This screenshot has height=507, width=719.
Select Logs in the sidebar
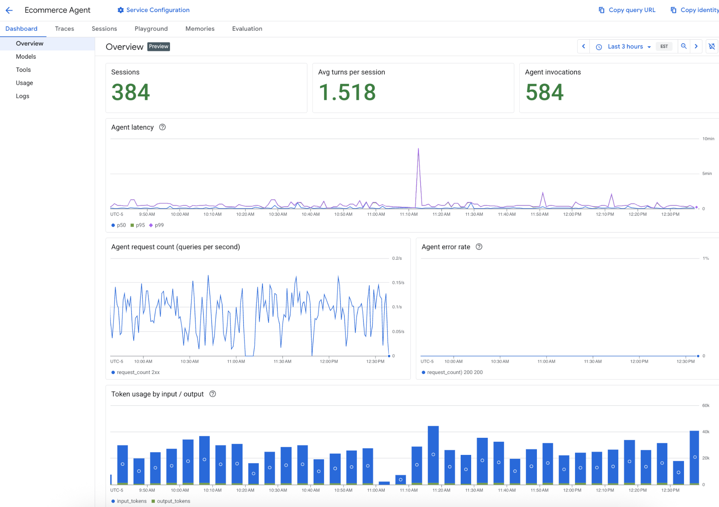point(22,96)
